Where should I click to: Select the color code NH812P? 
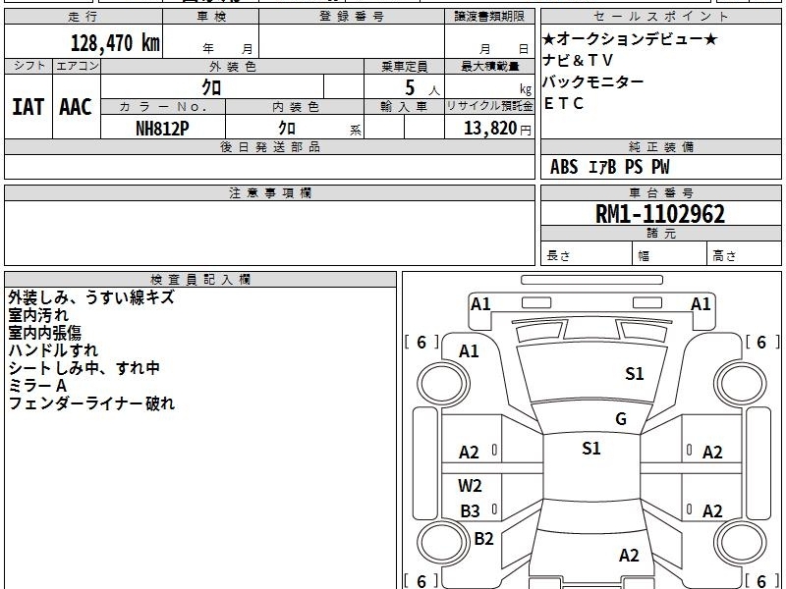click(163, 129)
